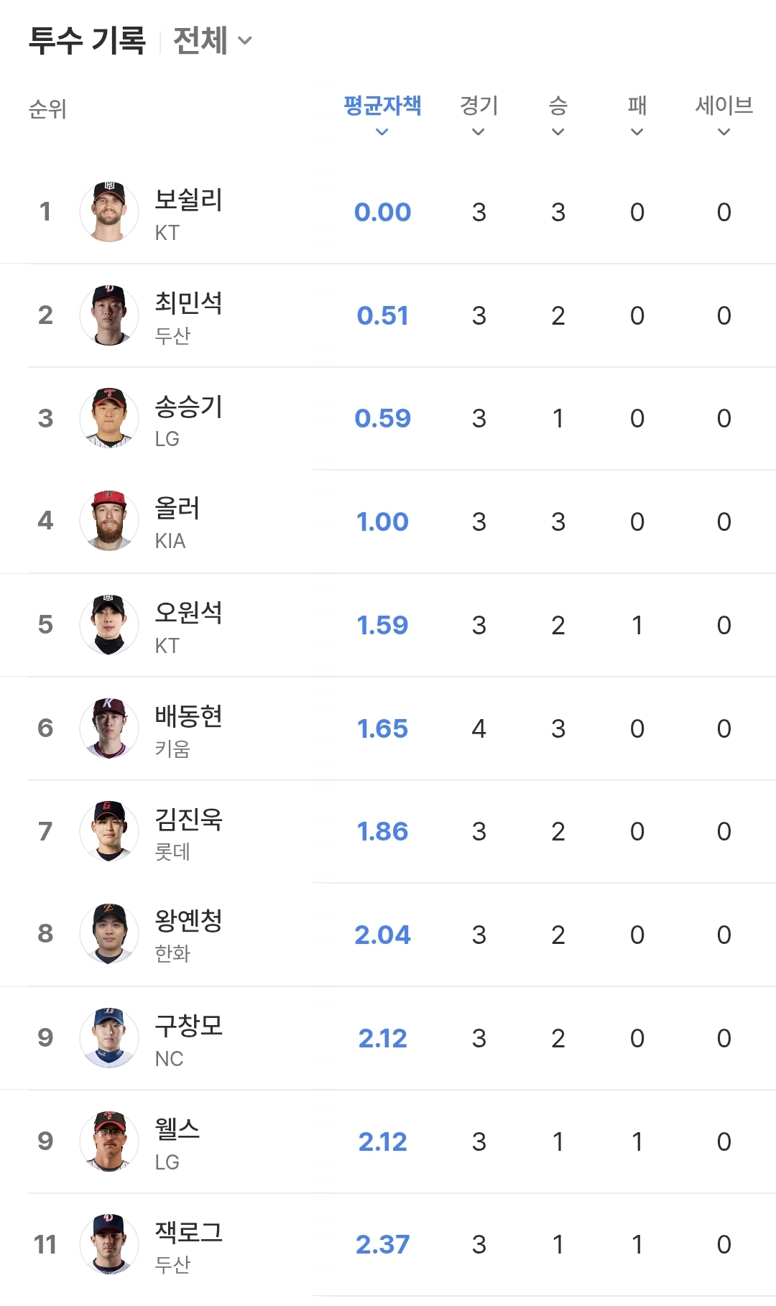This screenshot has width=776, height=1306.
Task: Sort by 세이브 column
Action: pyautogui.click(x=724, y=114)
